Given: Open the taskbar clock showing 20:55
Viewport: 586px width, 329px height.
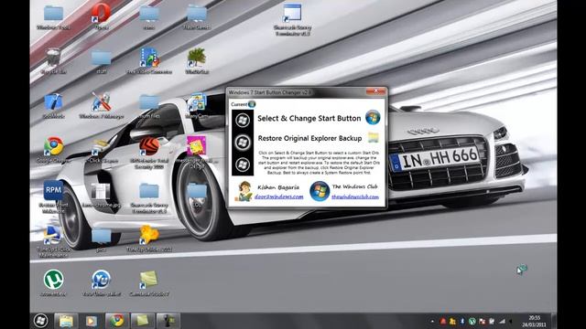Looking at the screenshot, I should click(x=535, y=321).
